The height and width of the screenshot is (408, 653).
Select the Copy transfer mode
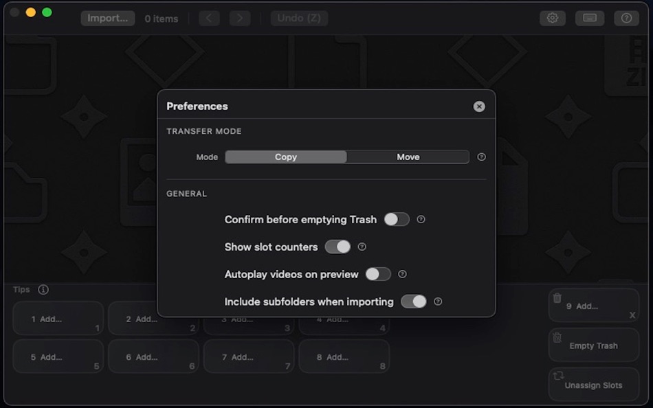285,157
